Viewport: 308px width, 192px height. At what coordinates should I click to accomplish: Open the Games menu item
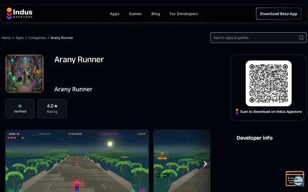(135, 14)
